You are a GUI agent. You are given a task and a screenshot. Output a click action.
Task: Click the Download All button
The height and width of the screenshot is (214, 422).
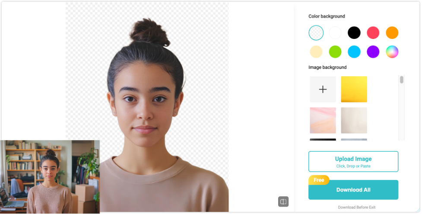point(353,190)
